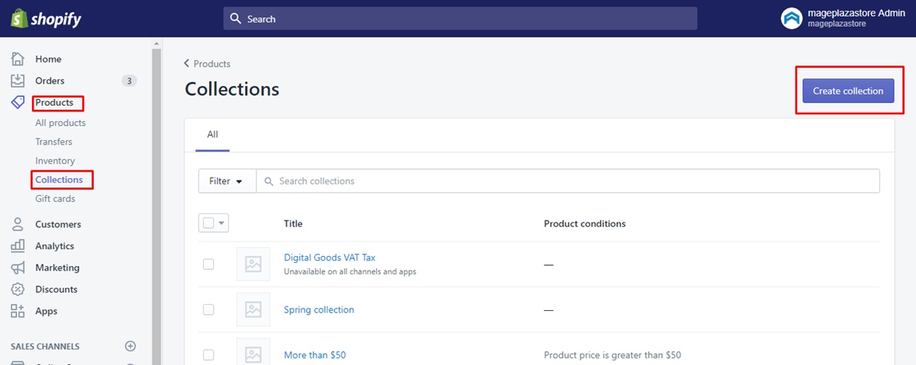Image resolution: width=916 pixels, height=365 pixels.
Task: Click the Product conditions column header
Action: pos(585,223)
